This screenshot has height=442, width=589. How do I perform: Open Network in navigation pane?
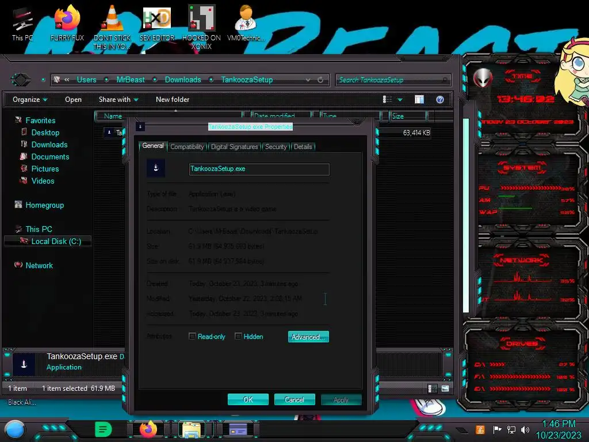[39, 265]
